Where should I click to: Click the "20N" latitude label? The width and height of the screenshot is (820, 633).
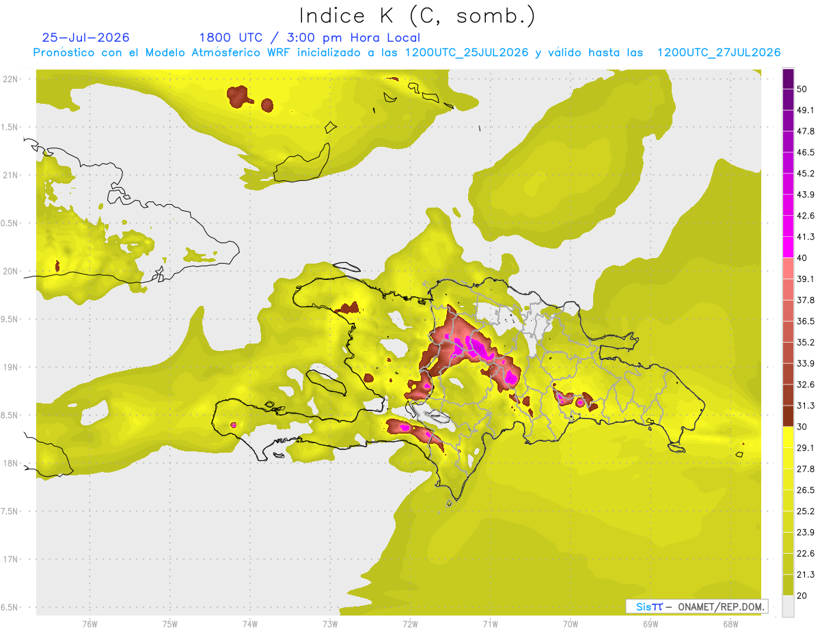[10, 271]
